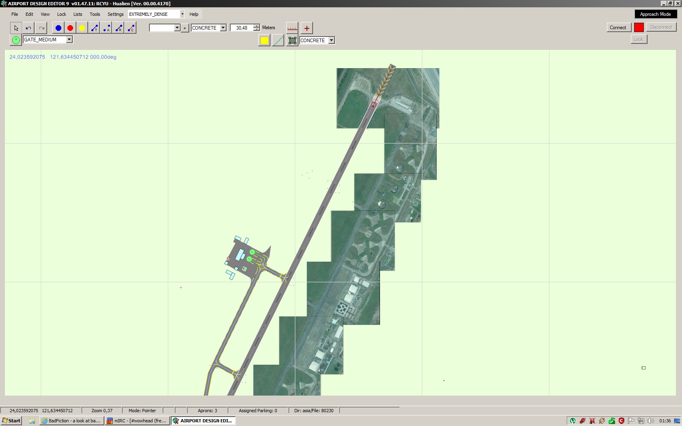Open the Tools menu
This screenshot has height=426, width=682.
[x=95, y=14]
